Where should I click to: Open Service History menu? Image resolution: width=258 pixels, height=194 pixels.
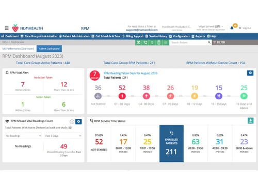click(156, 36)
